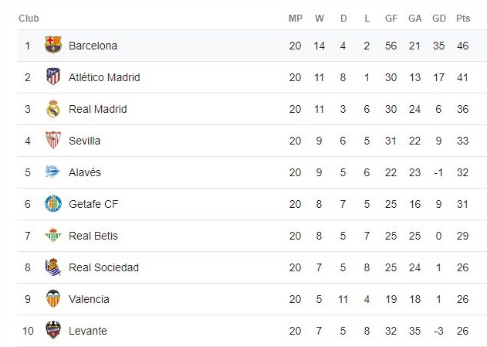The width and height of the screenshot is (487, 347).
Task: Click the Real Betis crest icon
Action: (x=52, y=235)
